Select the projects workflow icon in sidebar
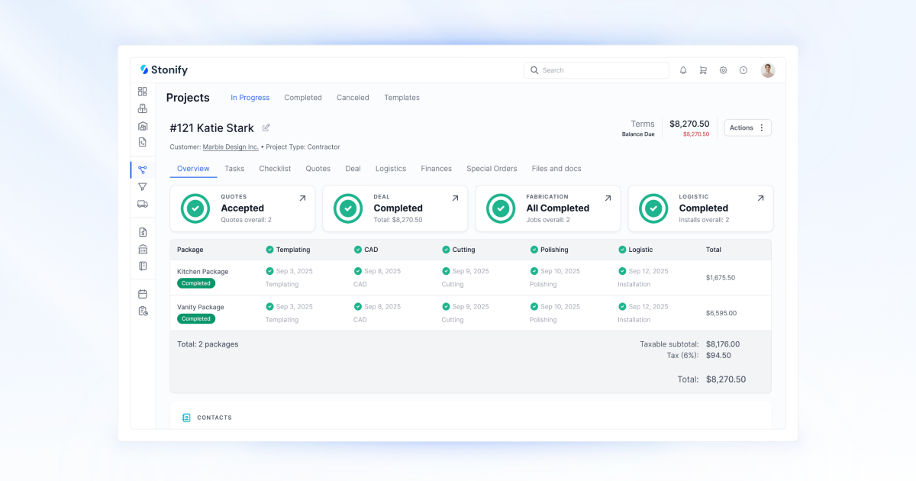Viewport: 916px width, 481px height. 143,169
